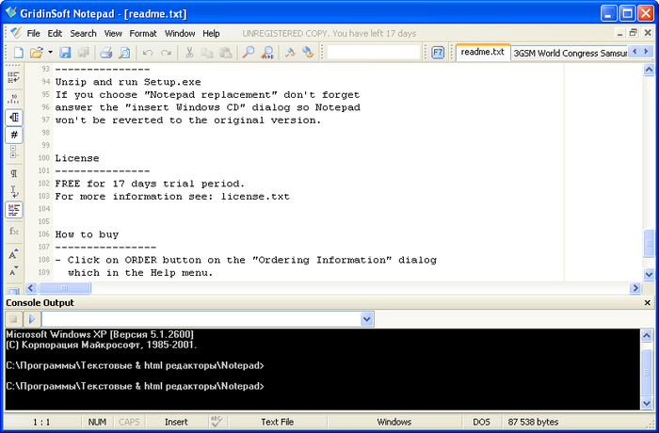Viewport: 659px width, 433px height.
Task: Click the spell check settings toolbar icon
Action: click(290, 53)
